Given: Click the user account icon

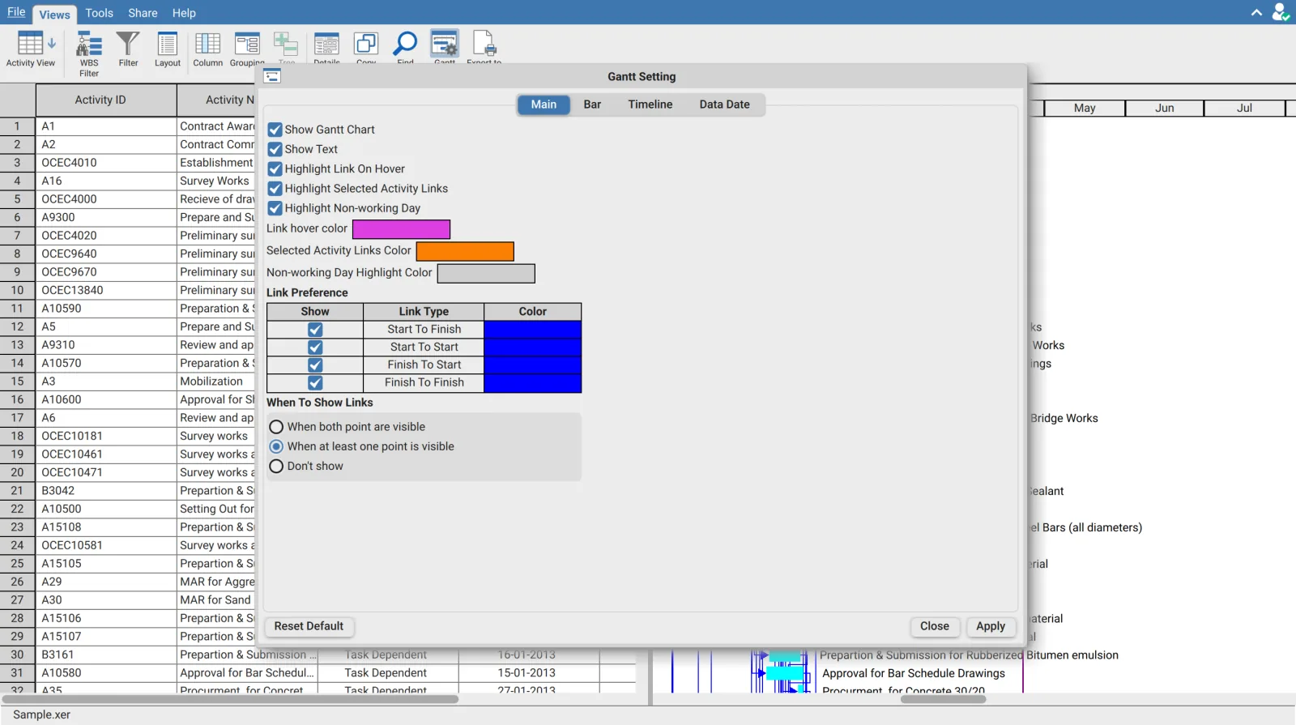Looking at the screenshot, I should click(x=1280, y=12).
